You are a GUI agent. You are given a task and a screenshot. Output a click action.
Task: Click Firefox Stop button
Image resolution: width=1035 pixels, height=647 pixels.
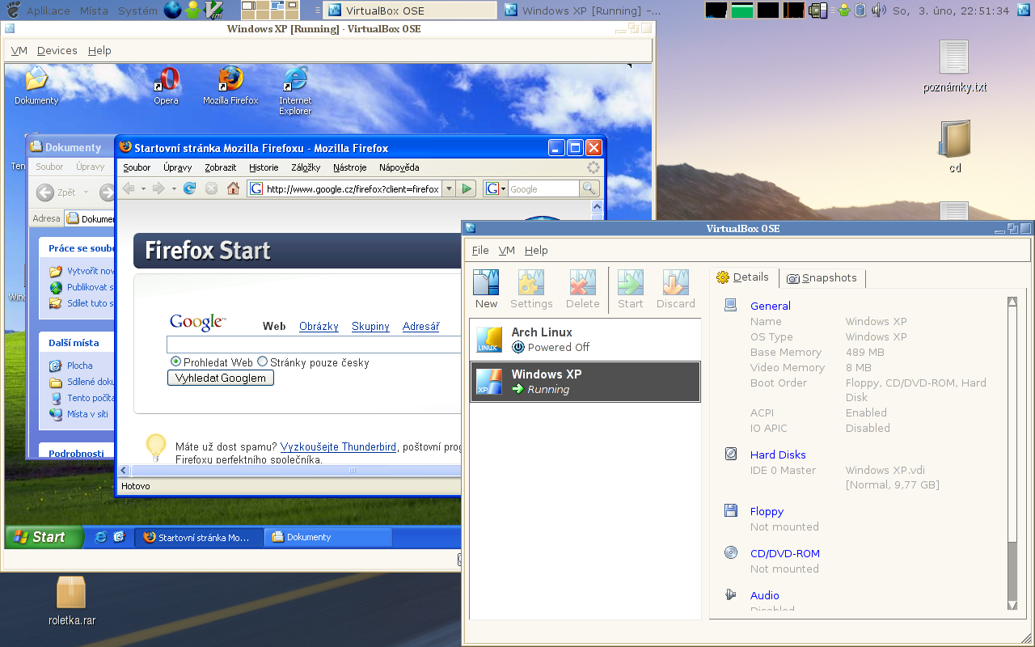click(x=212, y=188)
